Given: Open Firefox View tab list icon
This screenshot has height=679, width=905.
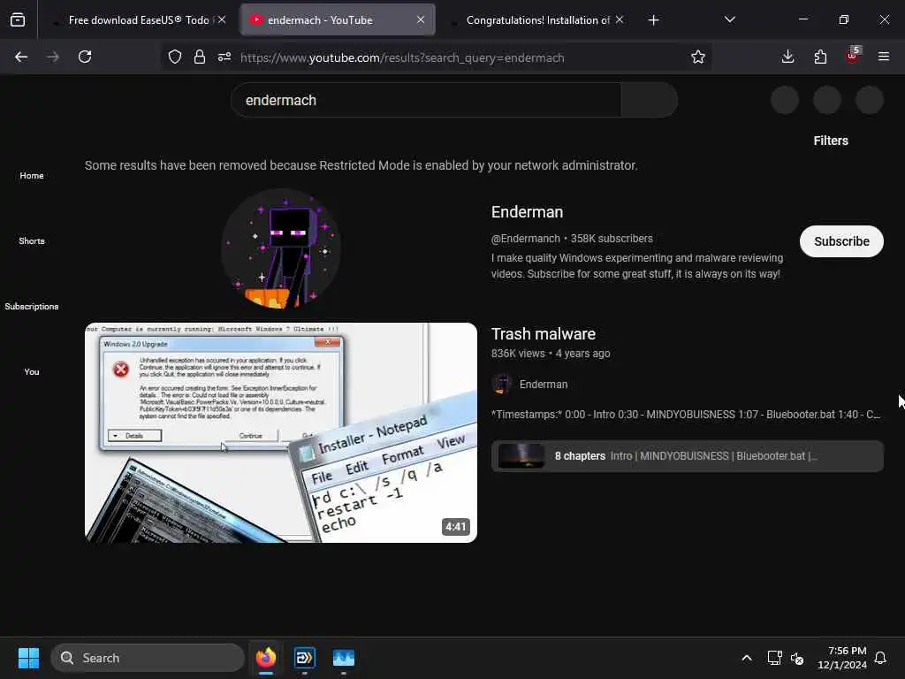Looking at the screenshot, I should point(18,20).
